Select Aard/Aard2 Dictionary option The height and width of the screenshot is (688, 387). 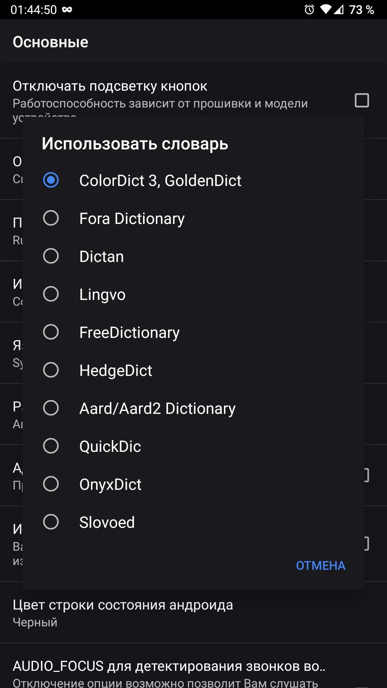click(x=51, y=408)
